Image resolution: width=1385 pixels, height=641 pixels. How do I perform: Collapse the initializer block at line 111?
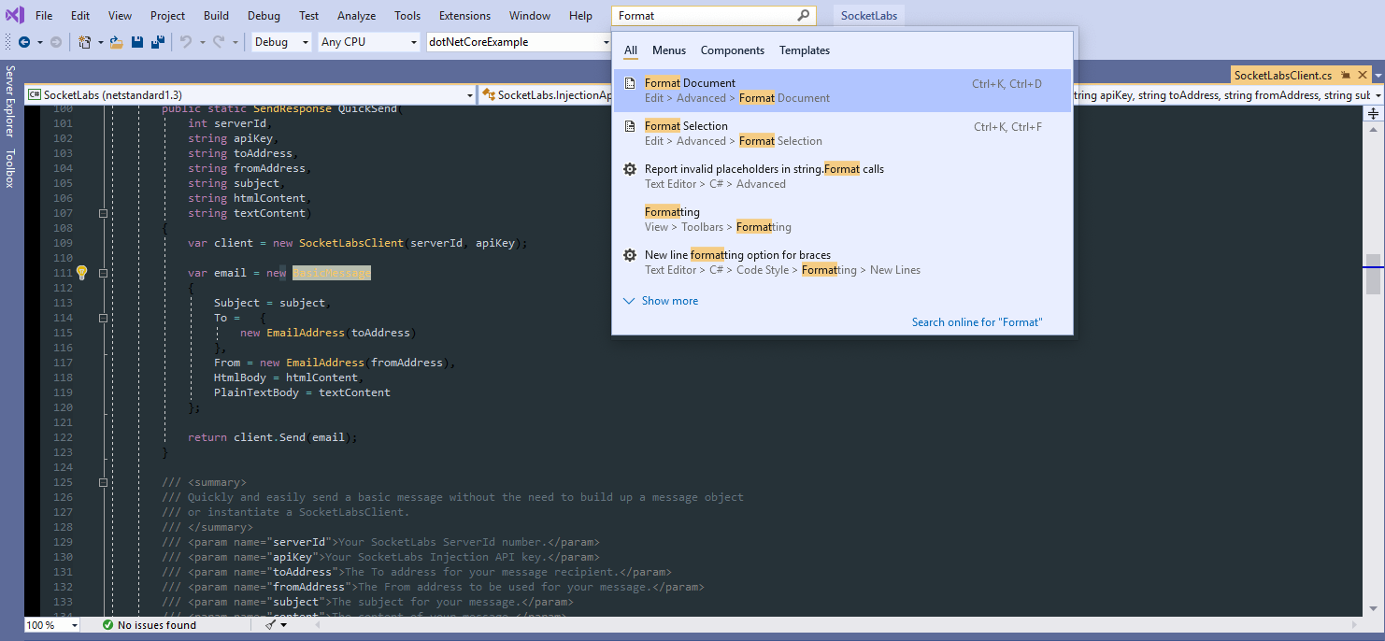[x=104, y=273]
